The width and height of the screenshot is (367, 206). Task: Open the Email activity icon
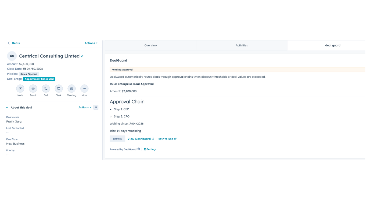coord(33,89)
